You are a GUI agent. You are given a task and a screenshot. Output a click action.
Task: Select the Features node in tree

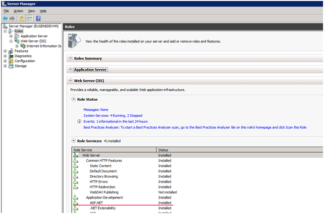[21, 51]
